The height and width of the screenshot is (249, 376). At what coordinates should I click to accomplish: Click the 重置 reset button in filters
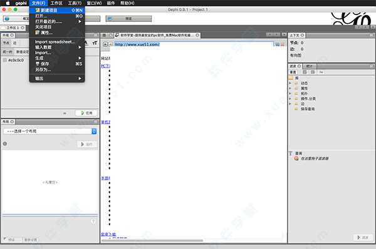click(293, 72)
